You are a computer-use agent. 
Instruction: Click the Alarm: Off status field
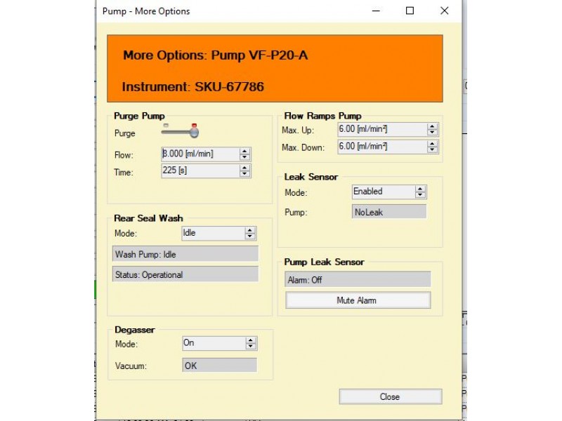(358, 279)
